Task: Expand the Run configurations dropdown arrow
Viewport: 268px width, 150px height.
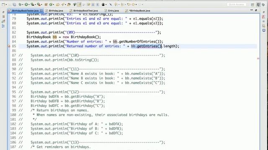Action: pyautogui.click(x=29, y=5)
